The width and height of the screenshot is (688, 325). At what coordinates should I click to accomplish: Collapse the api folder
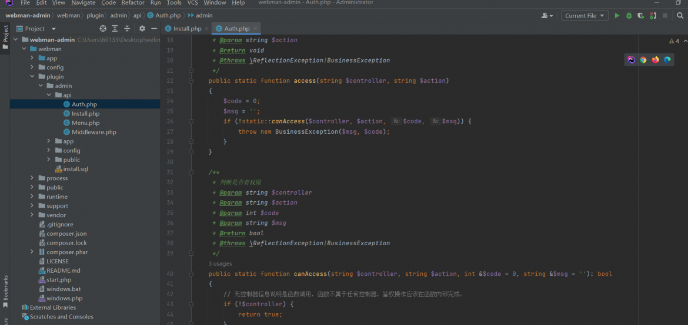coord(49,95)
